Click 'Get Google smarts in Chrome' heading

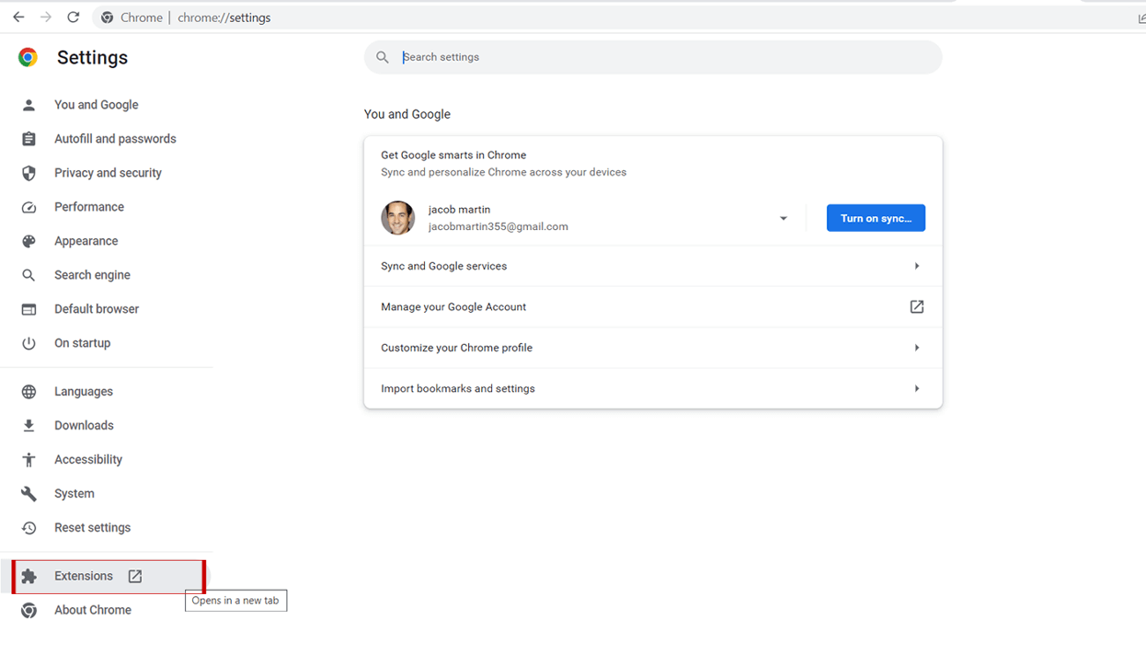(x=453, y=155)
